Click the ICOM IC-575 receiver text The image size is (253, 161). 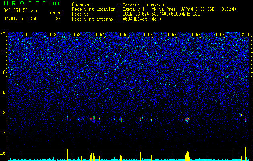[161, 14]
